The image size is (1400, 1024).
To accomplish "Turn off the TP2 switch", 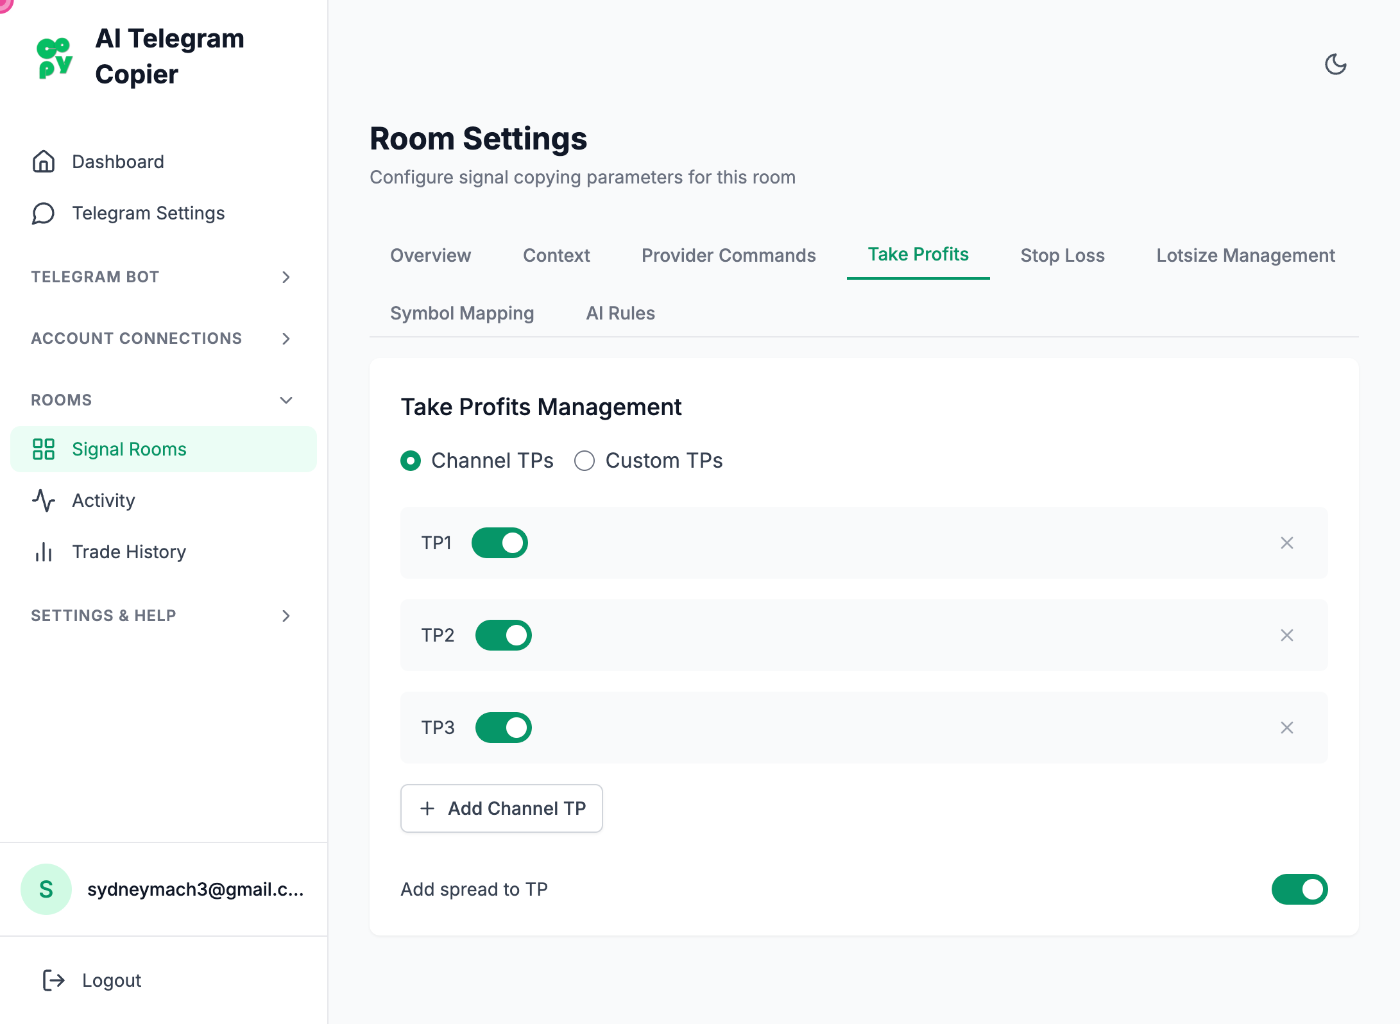I will 503,635.
